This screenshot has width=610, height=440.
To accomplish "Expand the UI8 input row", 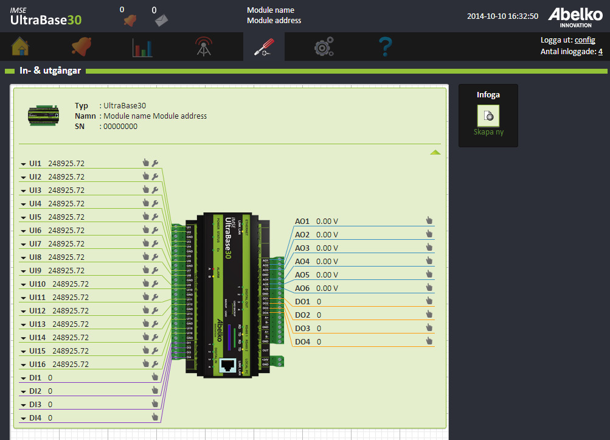I will [23, 258].
